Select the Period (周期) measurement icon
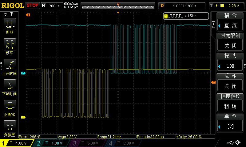 pyautogui.click(x=10, y=24)
